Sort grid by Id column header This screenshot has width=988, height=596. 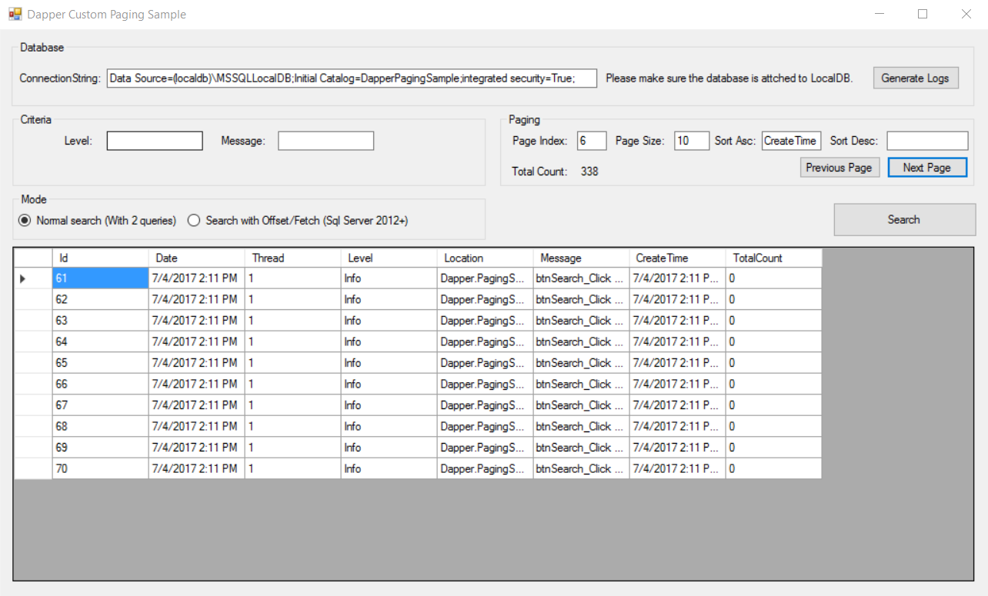coord(100,258)
